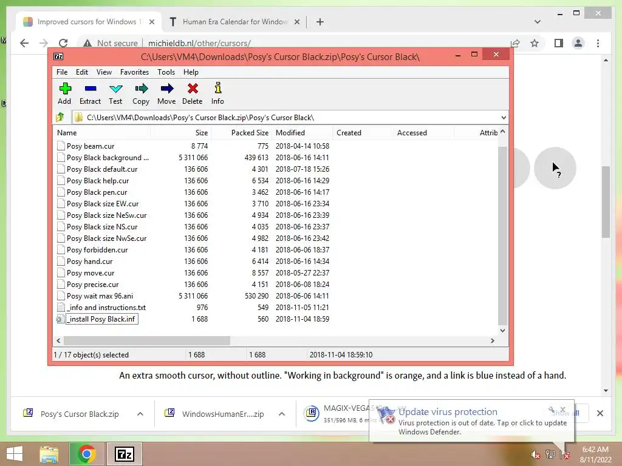Click the 7-Zip horizontal scrollbar thumb
Viewport: 622px width, 466px height.
[147, 340]
